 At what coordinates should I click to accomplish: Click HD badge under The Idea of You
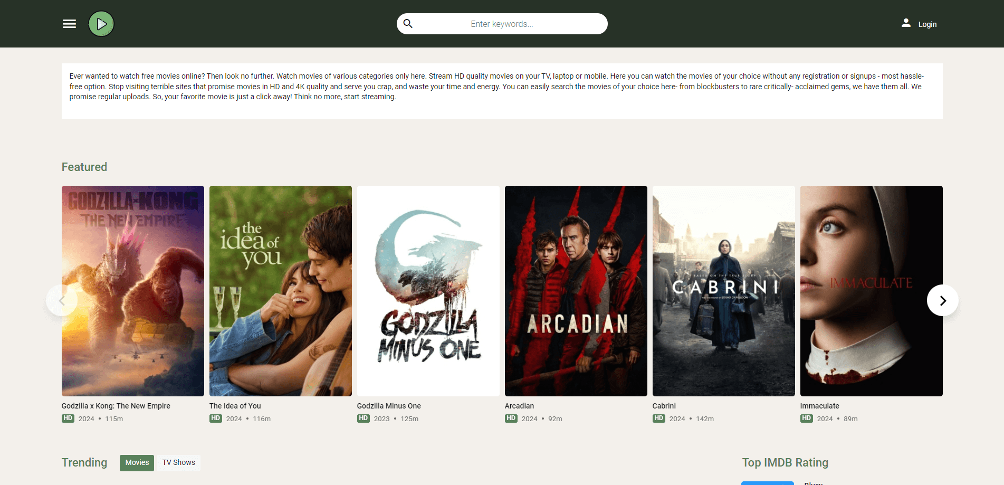tap(216, 419)
